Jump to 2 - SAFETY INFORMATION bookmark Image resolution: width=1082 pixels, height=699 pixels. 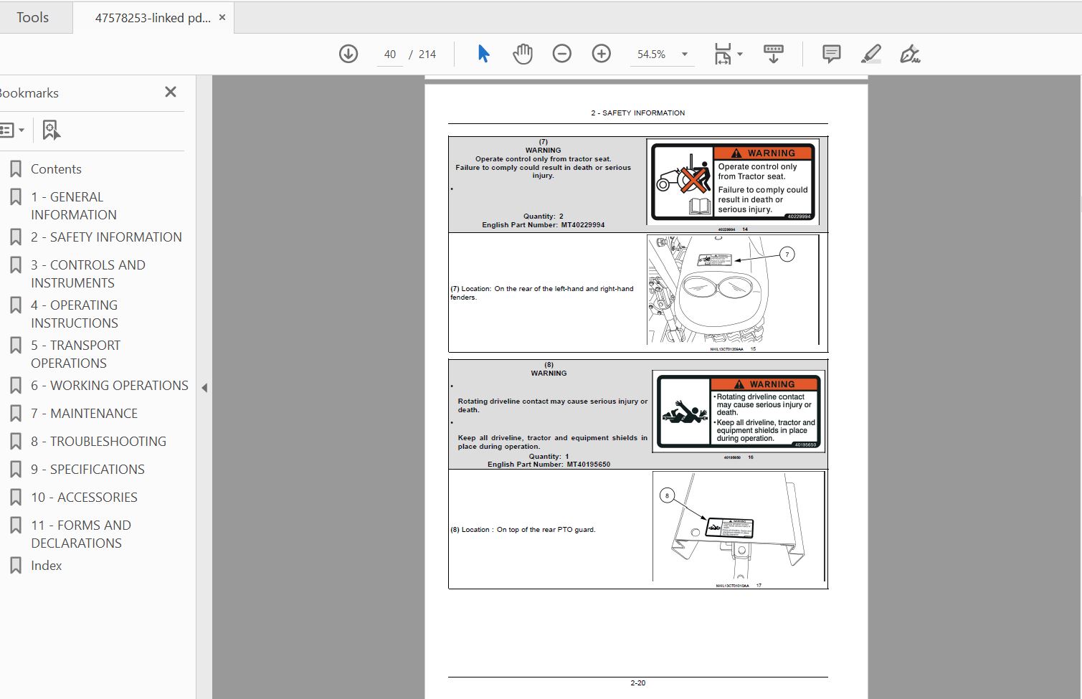click(x=106, y=237)
